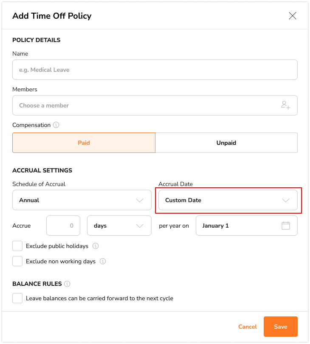Click the info icon next to Exclude public holidays
The height and width of the screenshot is (344, 310).
pos(96,246)
